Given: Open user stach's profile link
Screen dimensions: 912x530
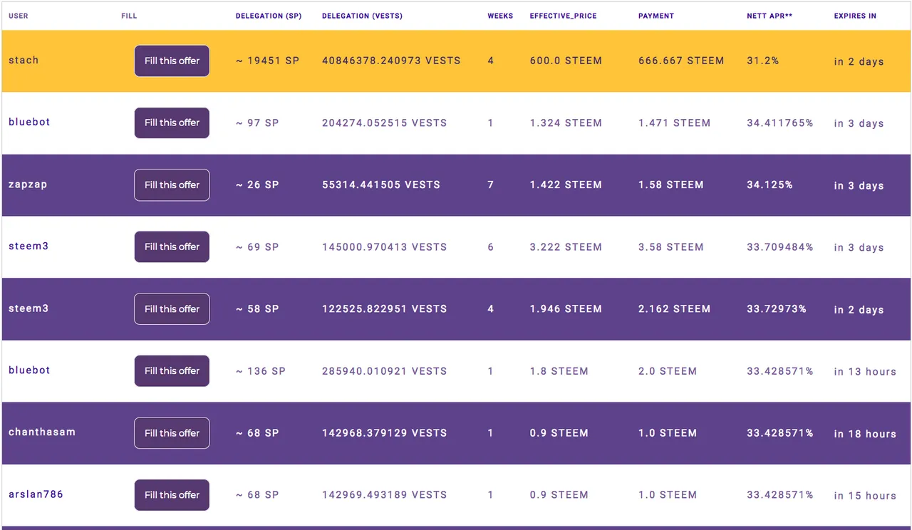Looking at the screenshot, I should click(24, 61).
